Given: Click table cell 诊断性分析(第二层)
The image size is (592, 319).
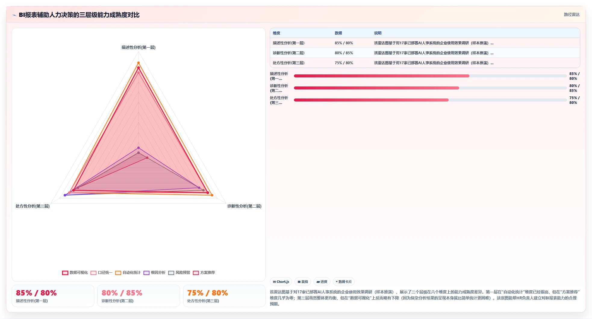Looking at the screenshot, I should click(x=288, y=53).
